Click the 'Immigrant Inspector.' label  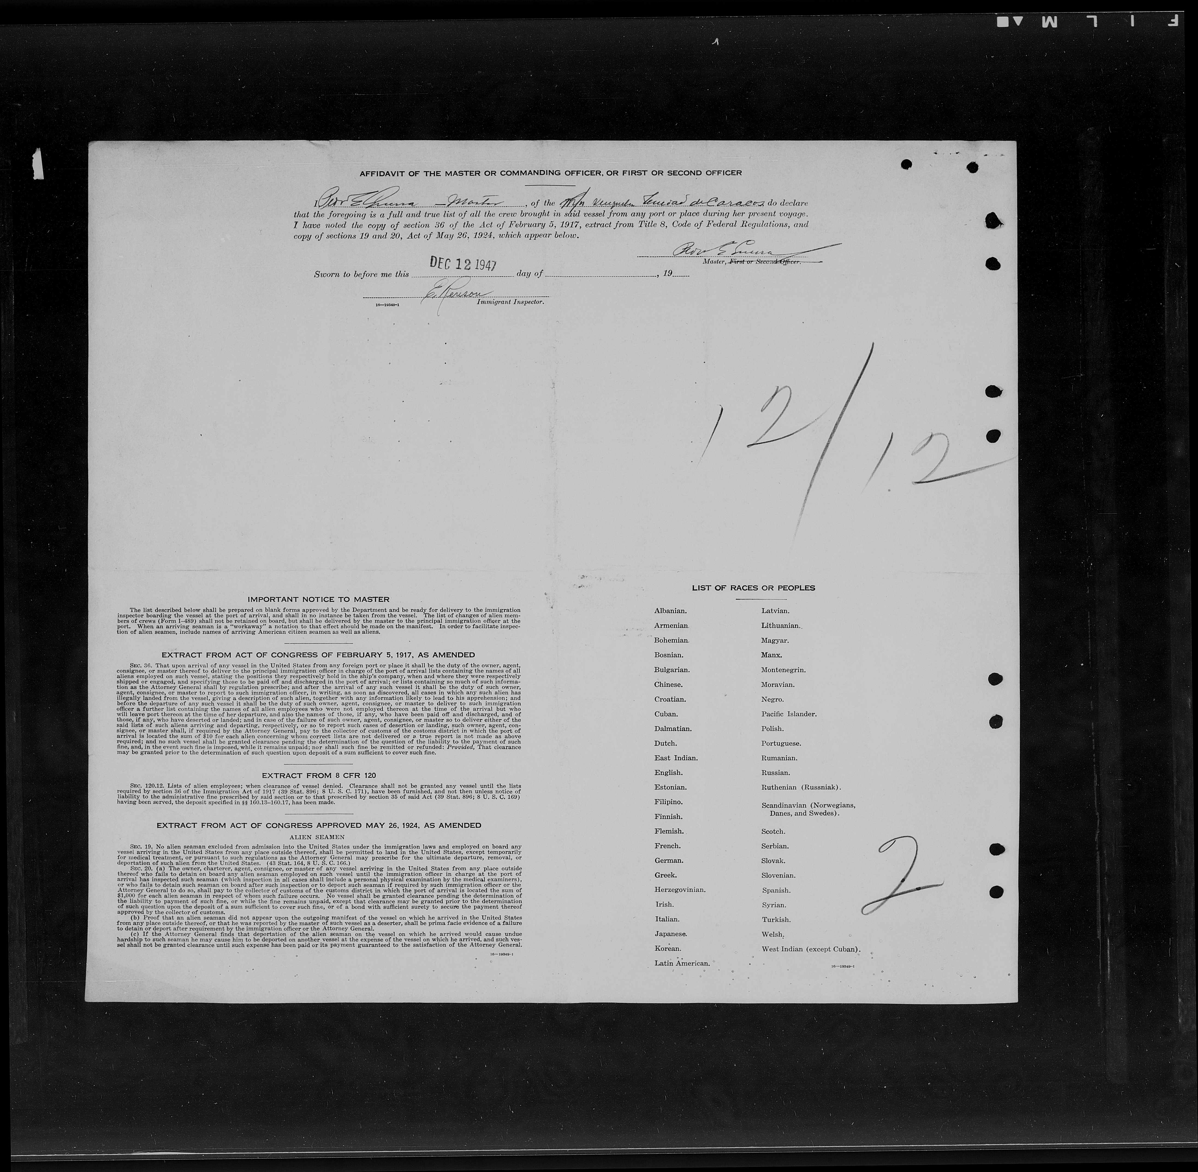(x=510, y=302)
